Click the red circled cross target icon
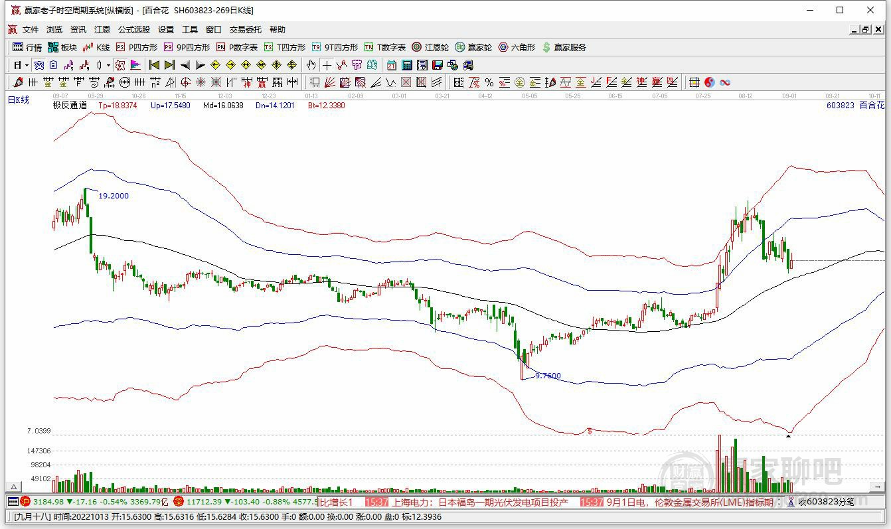This screenshot has height=529, width=891. pos(185,82)
